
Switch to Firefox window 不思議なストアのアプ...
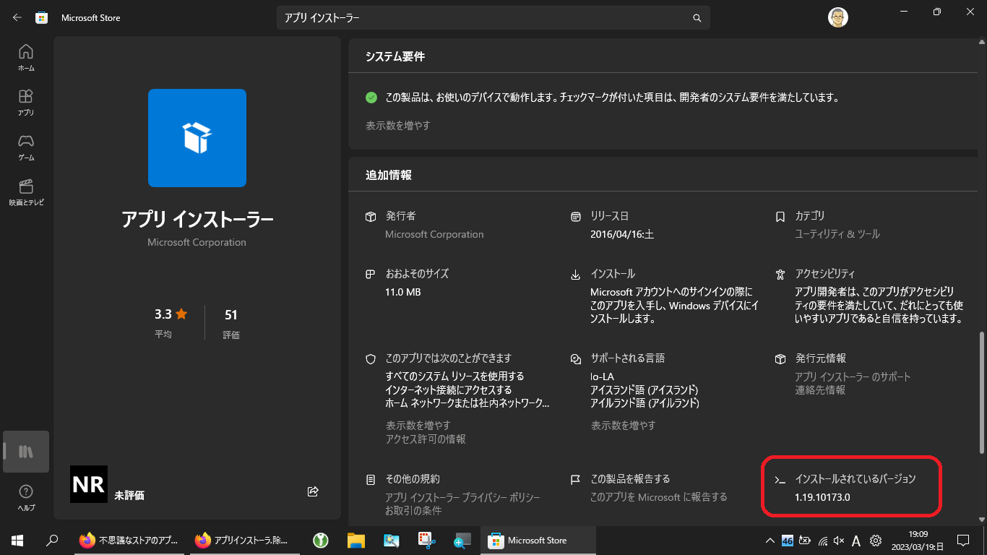(129, 540)
